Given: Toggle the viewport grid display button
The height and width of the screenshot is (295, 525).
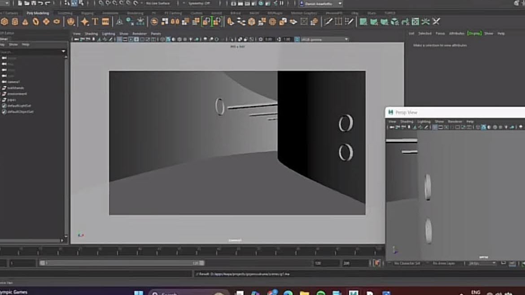Looking at the screenshot, I should 119,39.
